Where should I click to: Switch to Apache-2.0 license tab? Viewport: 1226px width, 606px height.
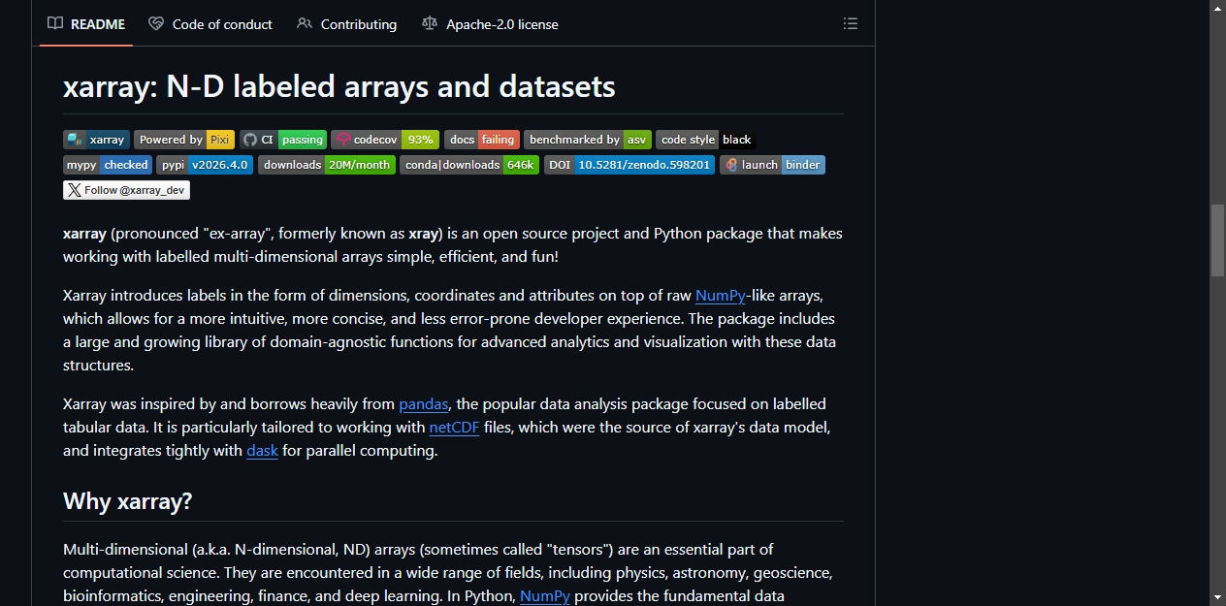pos(490,24)
